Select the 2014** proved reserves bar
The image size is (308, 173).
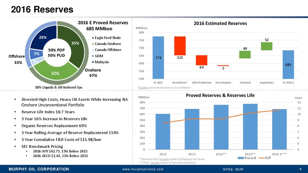(x=221, y=127)
